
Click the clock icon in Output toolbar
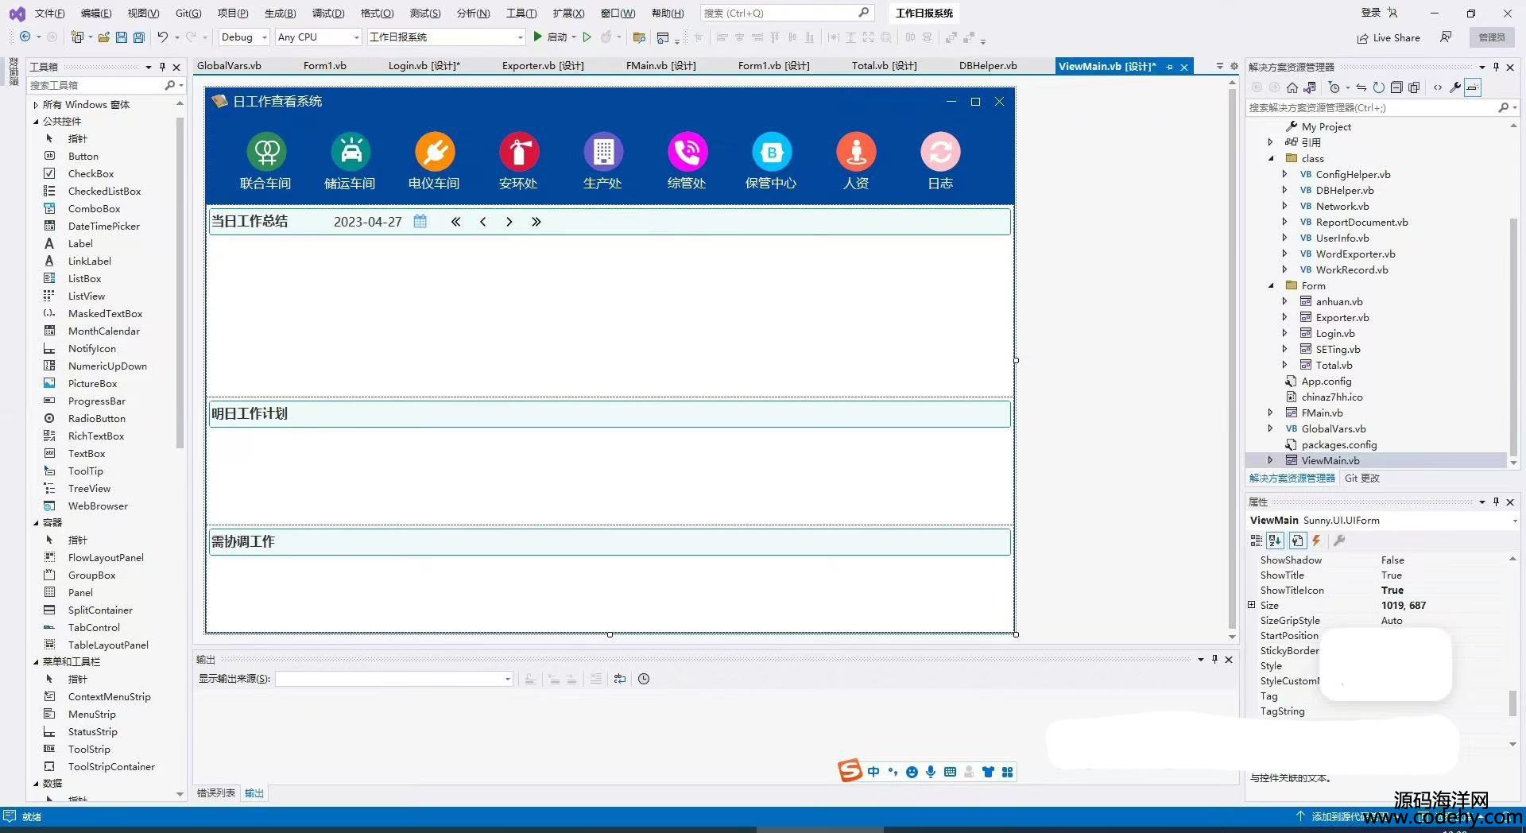tap(644, 679)
